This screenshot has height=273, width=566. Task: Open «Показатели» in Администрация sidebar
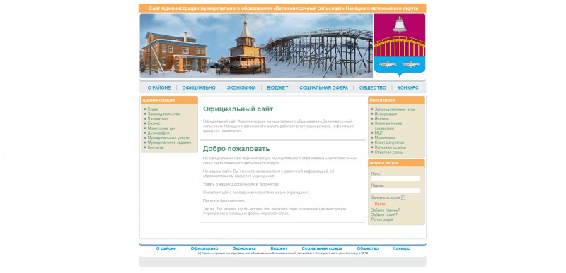tap(157, 119)
